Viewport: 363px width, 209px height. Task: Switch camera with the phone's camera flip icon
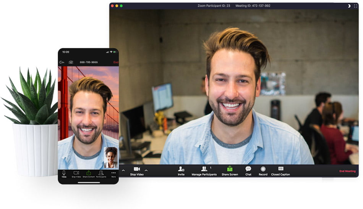71,62
